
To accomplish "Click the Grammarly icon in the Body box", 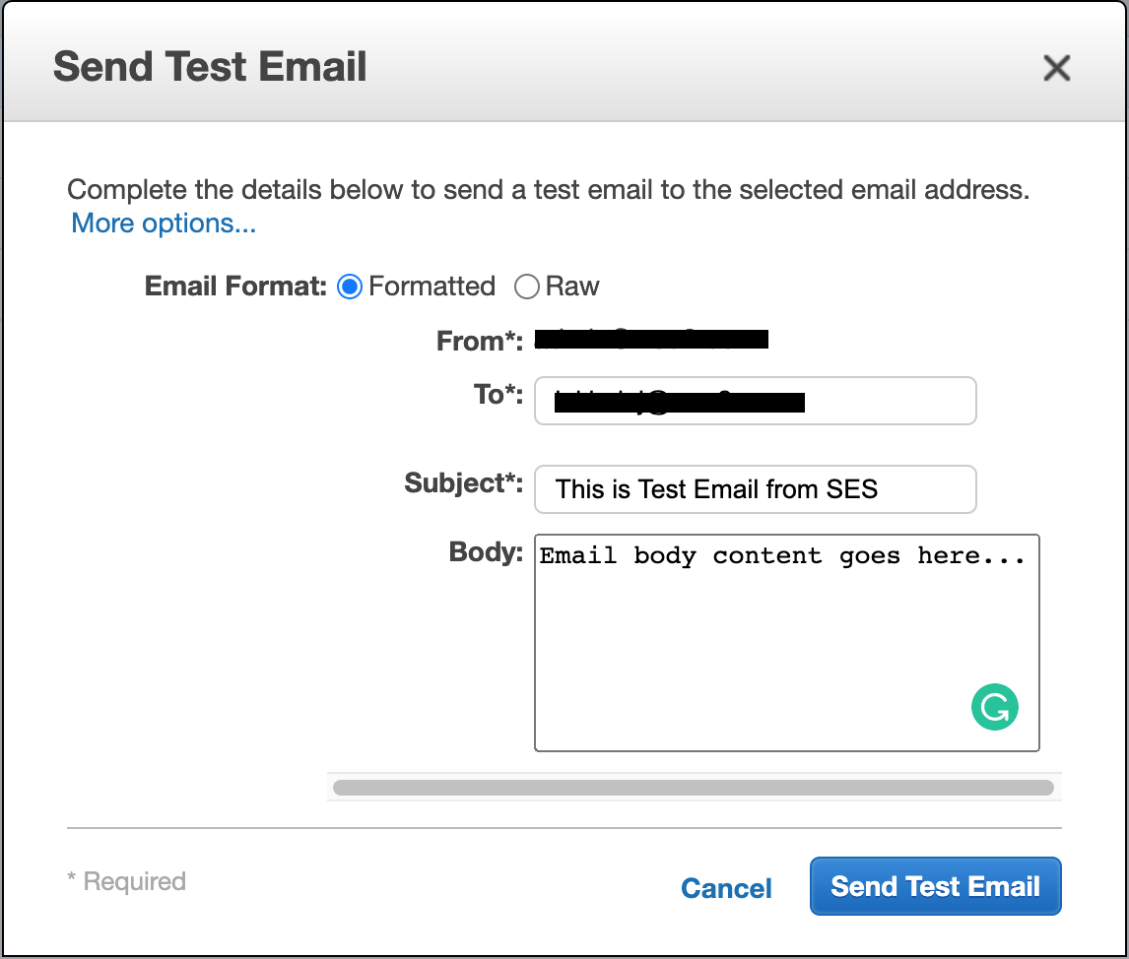I will [x=994, y=708].
